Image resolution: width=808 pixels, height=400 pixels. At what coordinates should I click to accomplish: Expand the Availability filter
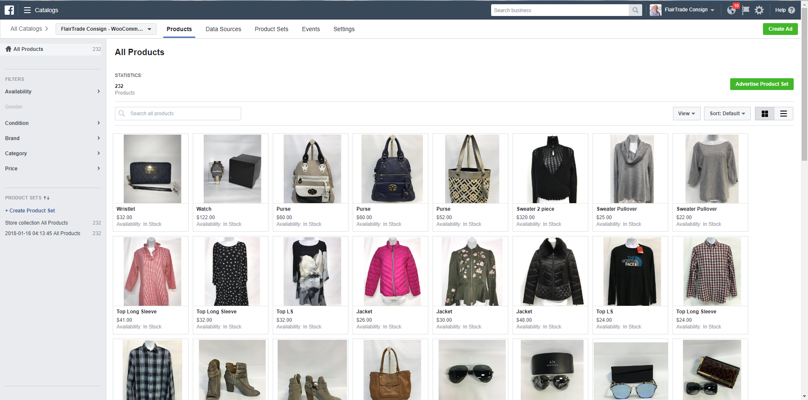click(x=53, y=92)
